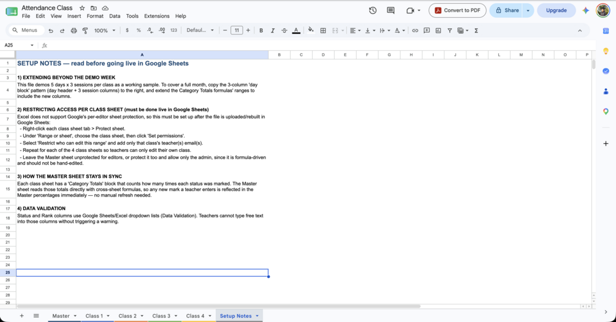This screenshot has width=616, height=322.
Task: Decrease decimal places
Action: pyautogui.click(x=150, y=30)
